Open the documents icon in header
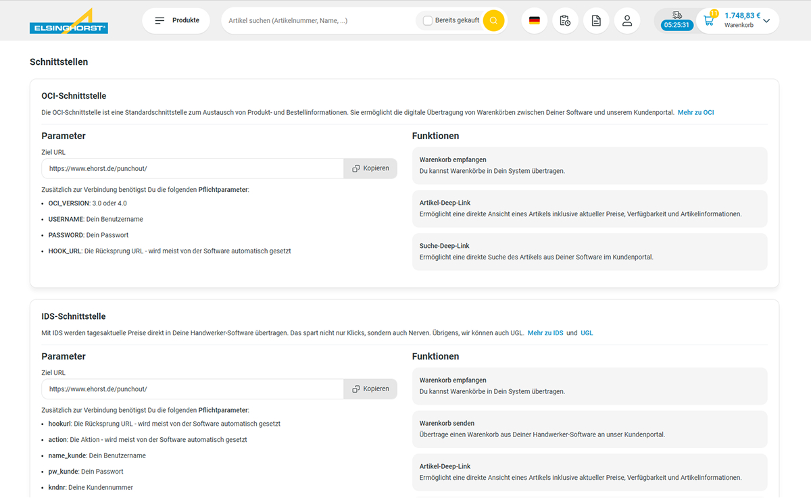Viewport: 811px width, 498px height. pyautogui.click(x=596, y=21)
